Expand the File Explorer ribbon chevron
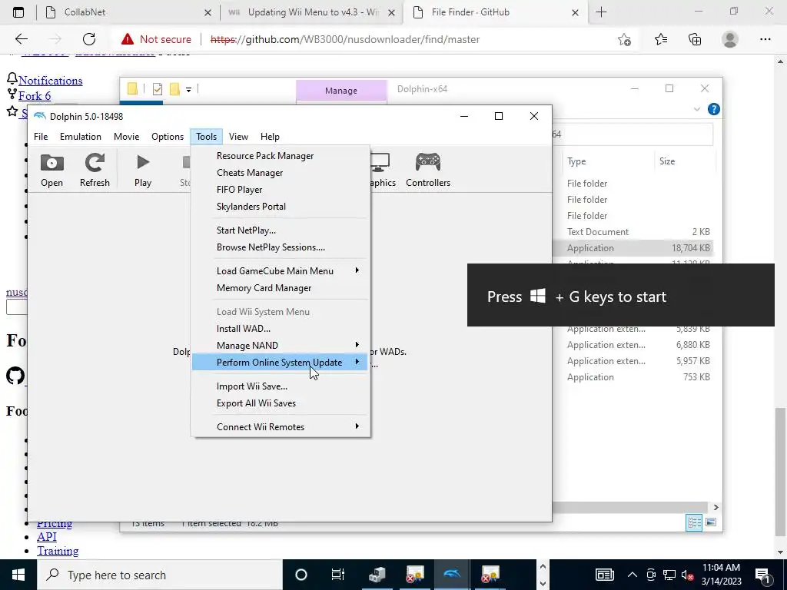Viewport: 787px width, 590px height. coord(696,109)
